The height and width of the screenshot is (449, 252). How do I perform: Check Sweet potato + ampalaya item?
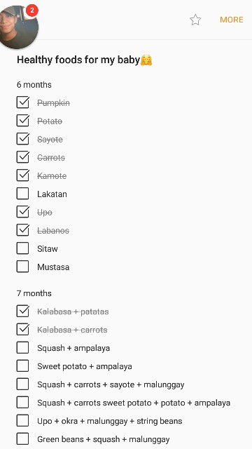[x=23, y=366]
